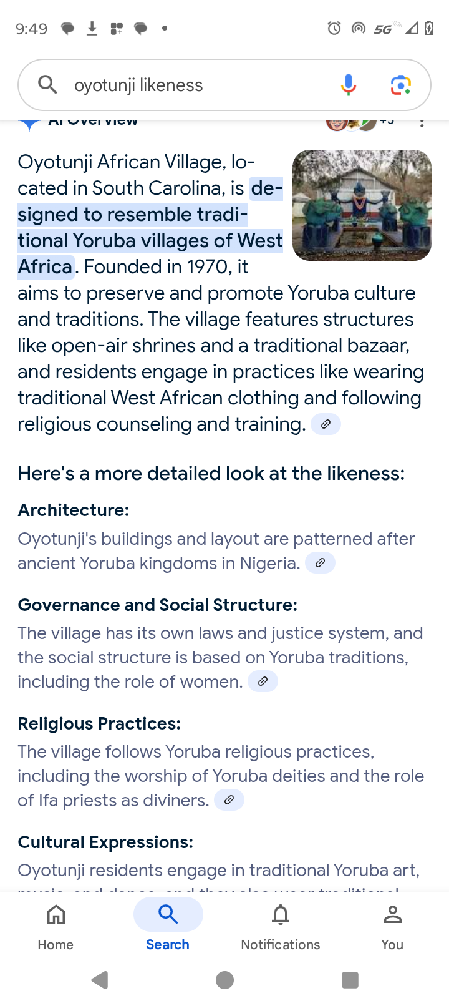The width and height of the screenshot is (449, 1006).
Task: Open source link after 'kingdoms in Nigeria'
Action: tap(320, 563)
